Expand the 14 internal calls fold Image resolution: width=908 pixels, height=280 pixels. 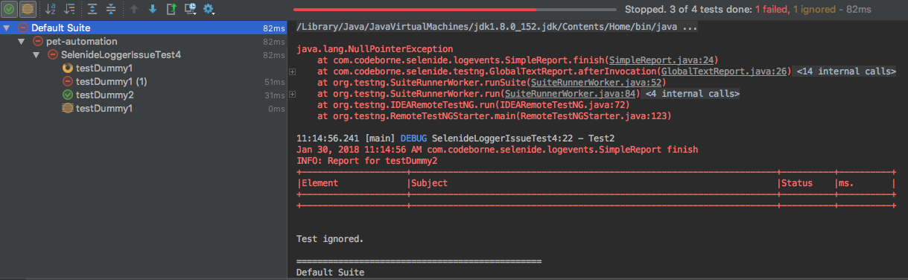pos(845,71)
